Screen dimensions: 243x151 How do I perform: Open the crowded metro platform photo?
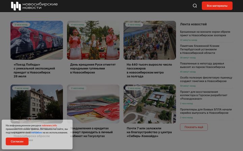[150, 40]
